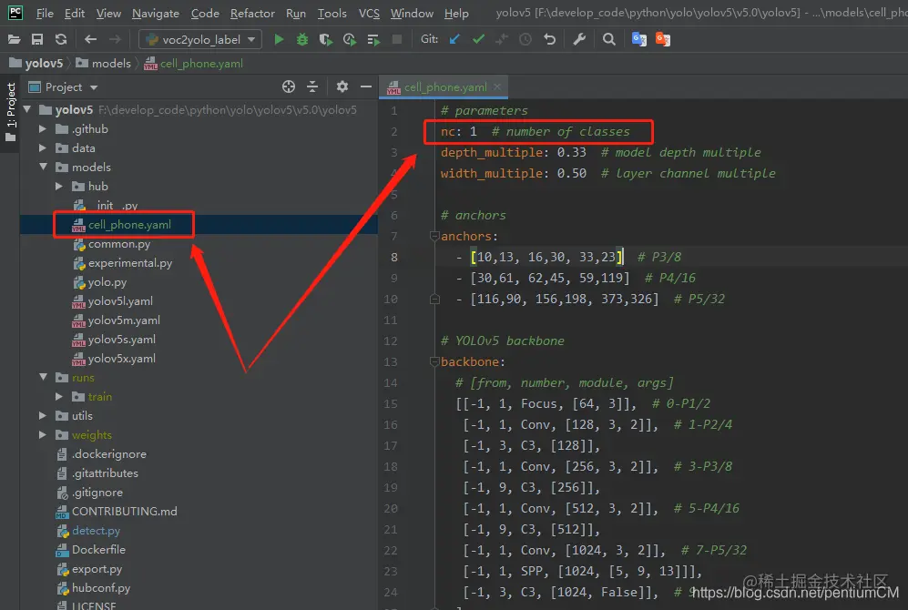
Task: Click the Profile run icon
Action: [349, 39]
